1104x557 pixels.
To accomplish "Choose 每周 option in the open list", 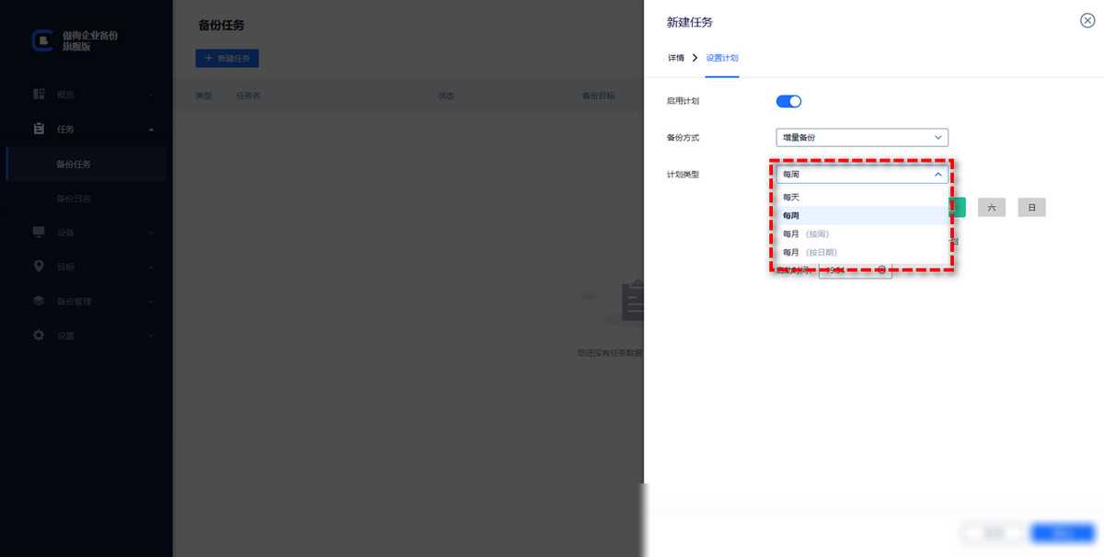I will point(862,215).
